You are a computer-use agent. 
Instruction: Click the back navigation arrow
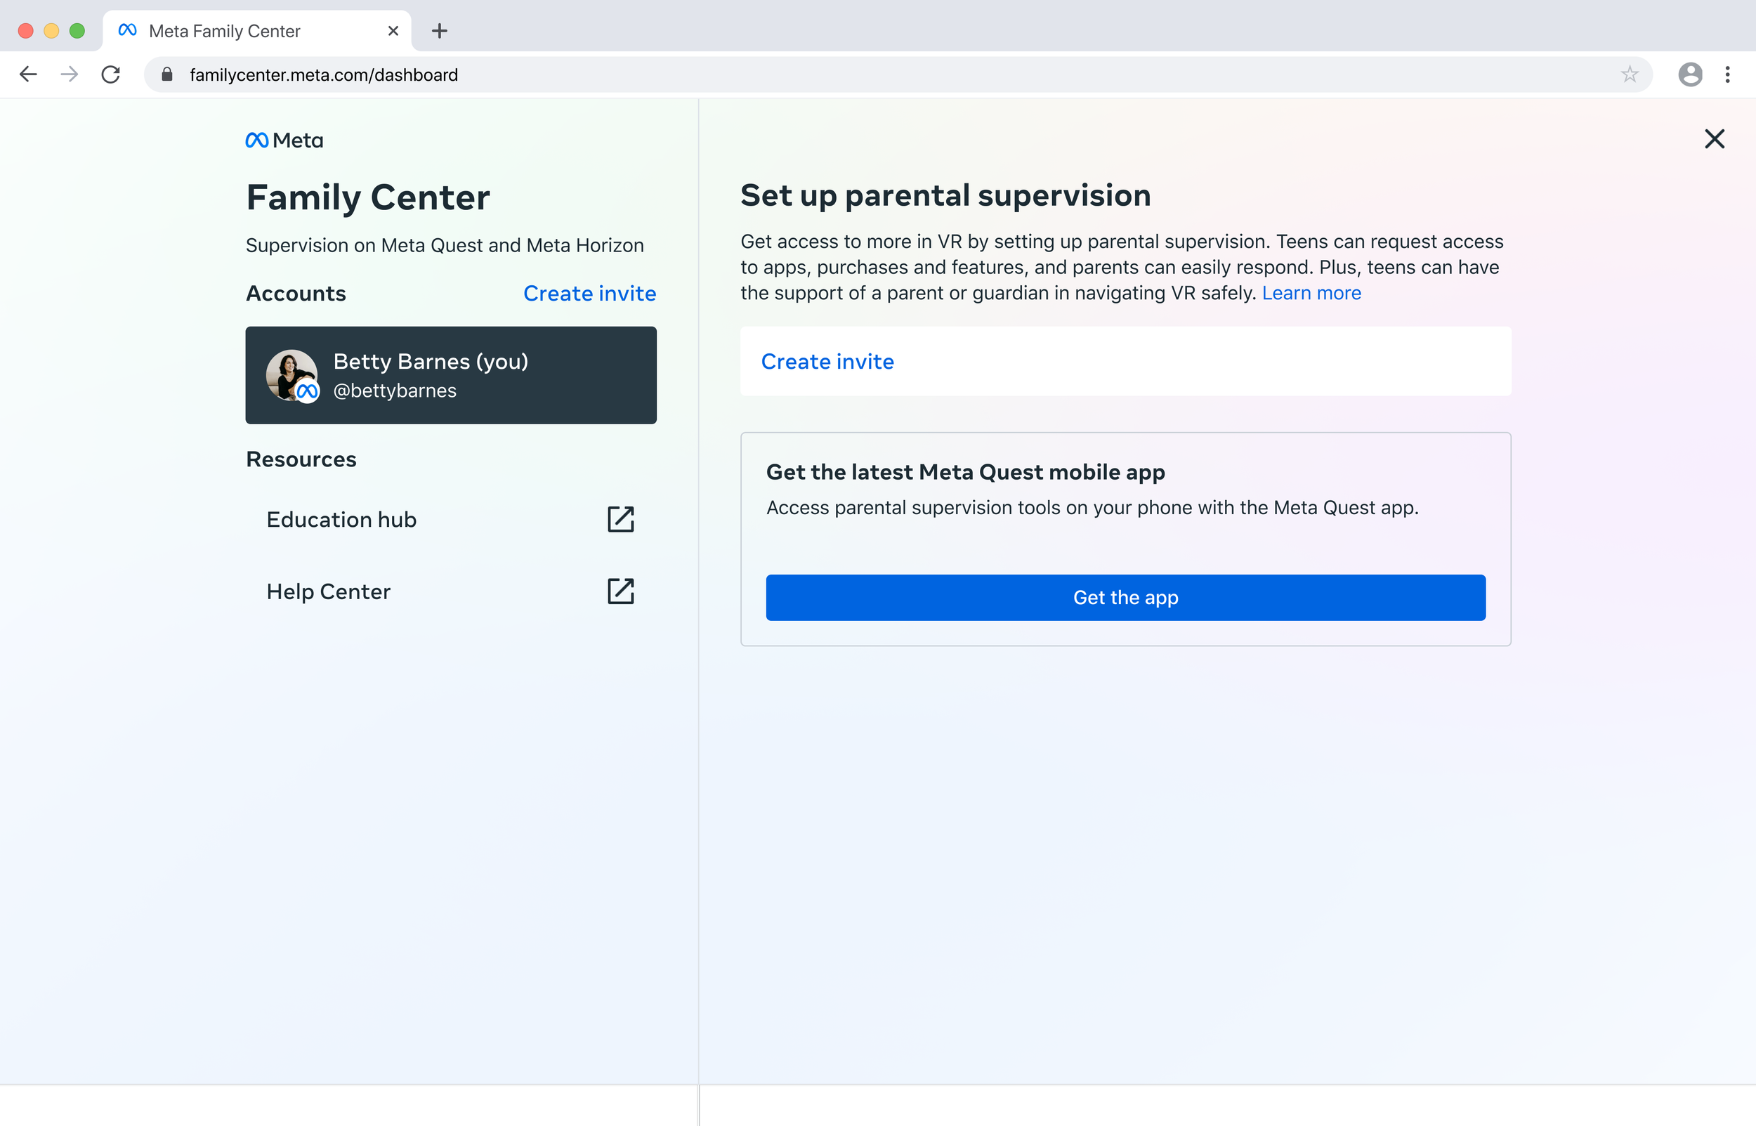point(28,74)
